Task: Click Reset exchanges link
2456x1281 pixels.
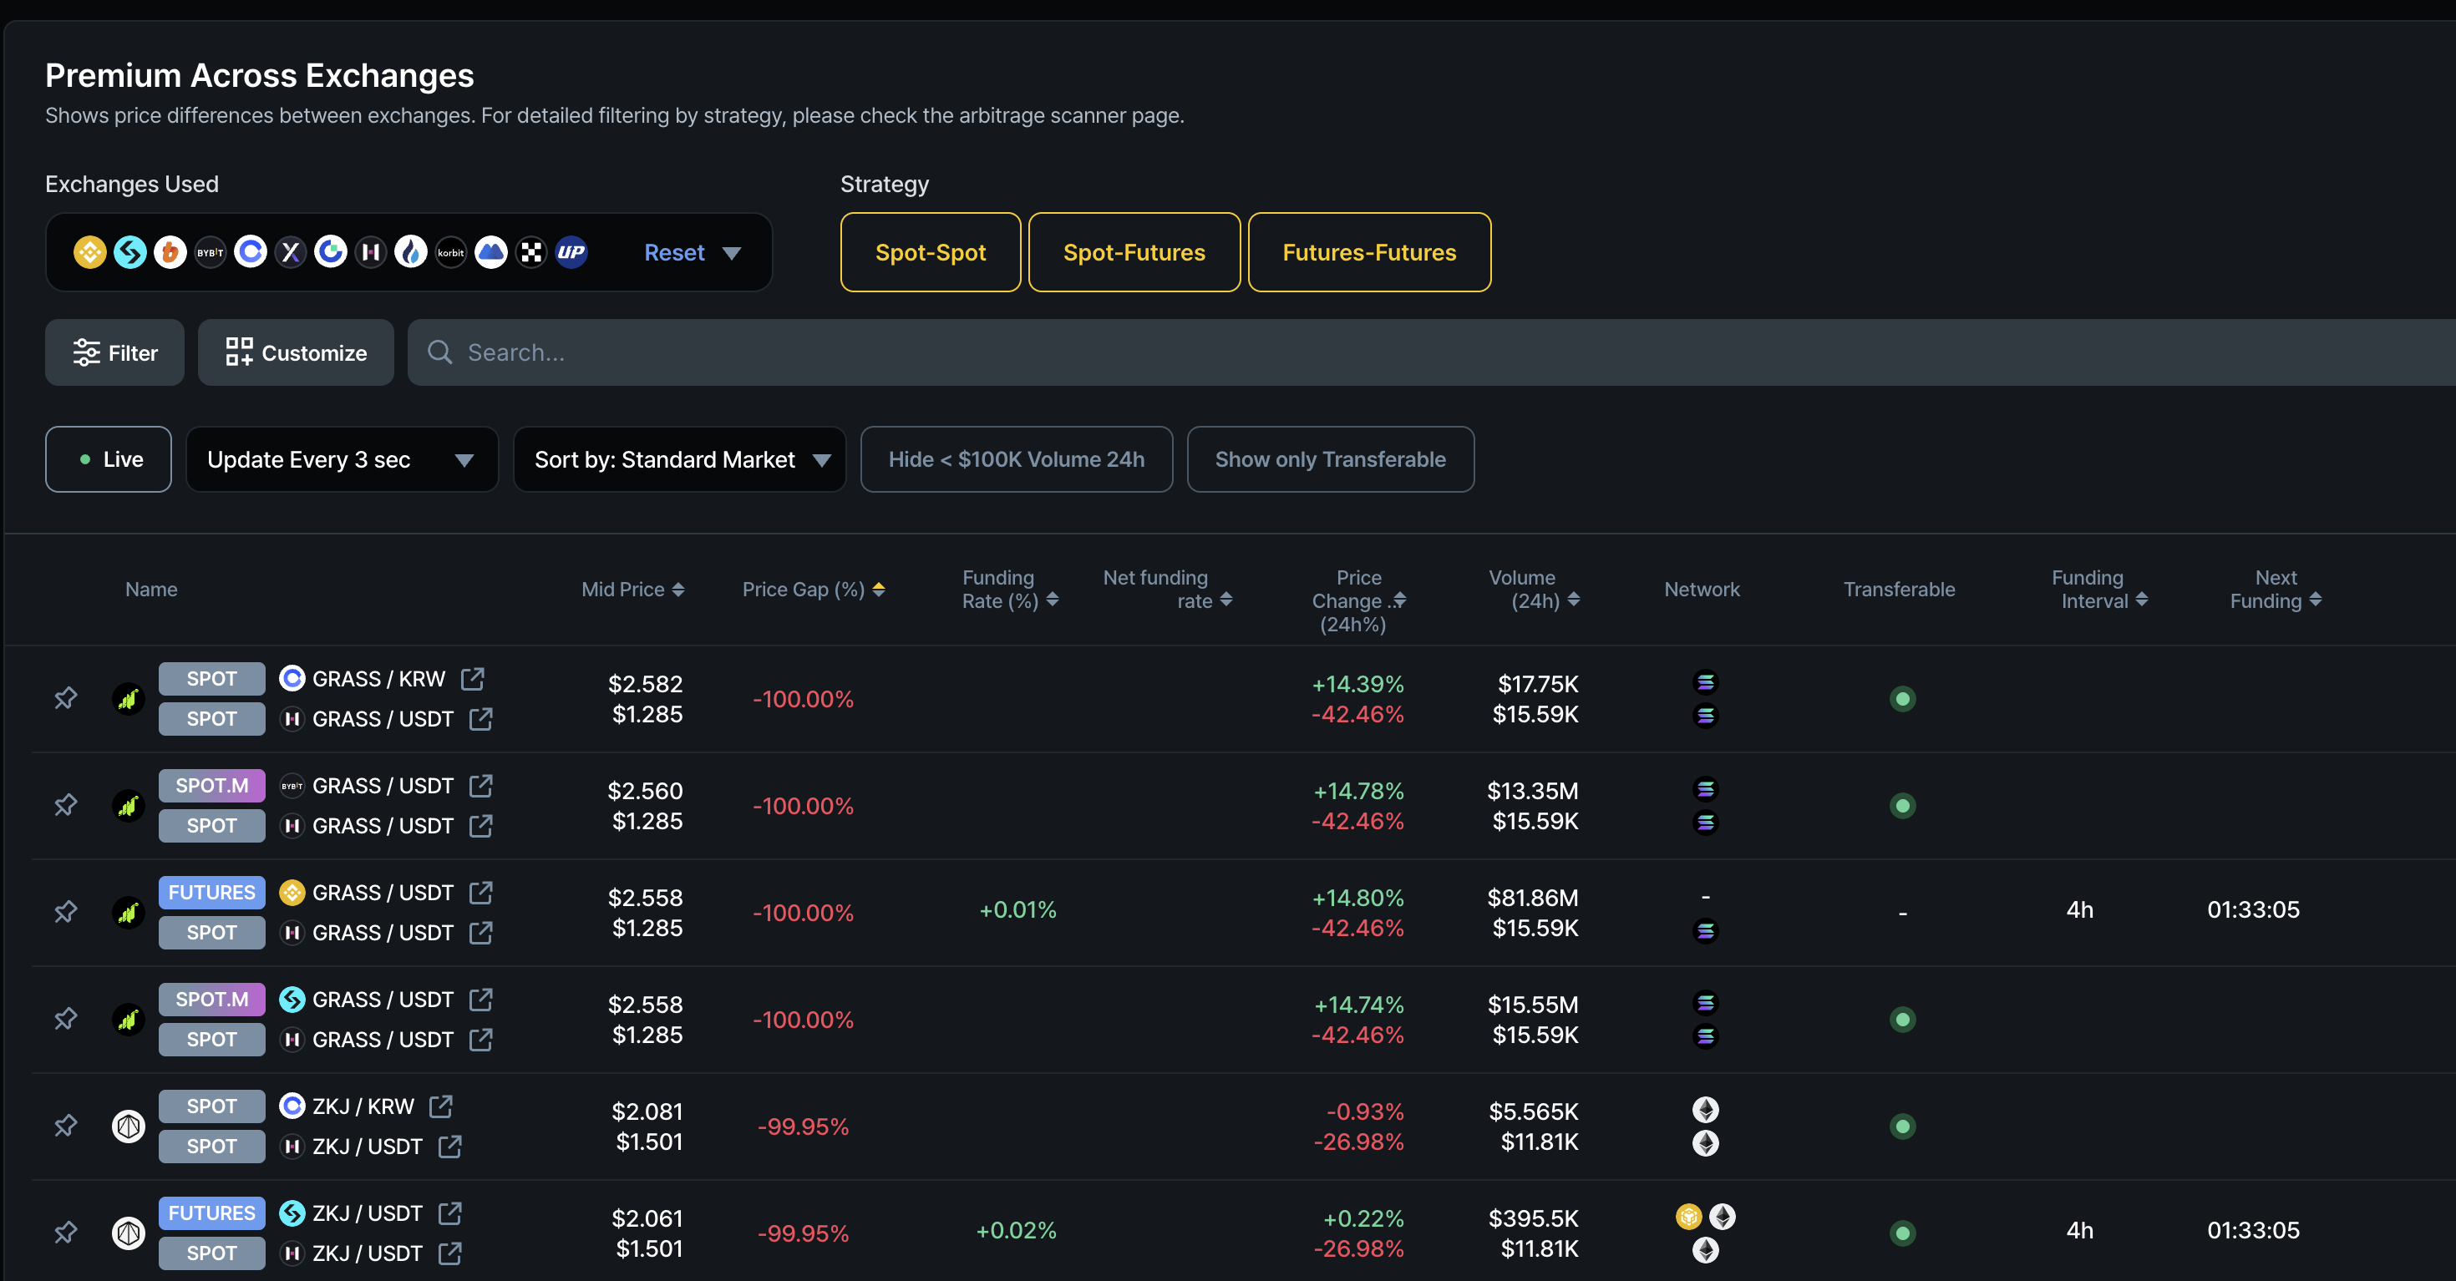Action: click(674, 252)
